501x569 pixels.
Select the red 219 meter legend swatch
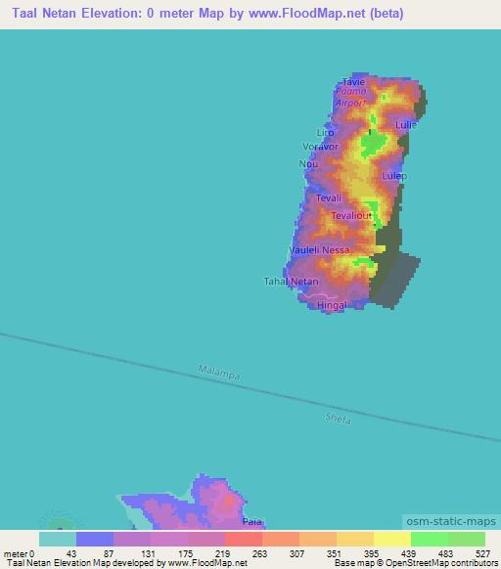click(244, 539)
